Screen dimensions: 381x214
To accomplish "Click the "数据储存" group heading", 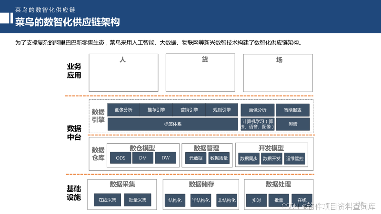I will tap(201, 184).
